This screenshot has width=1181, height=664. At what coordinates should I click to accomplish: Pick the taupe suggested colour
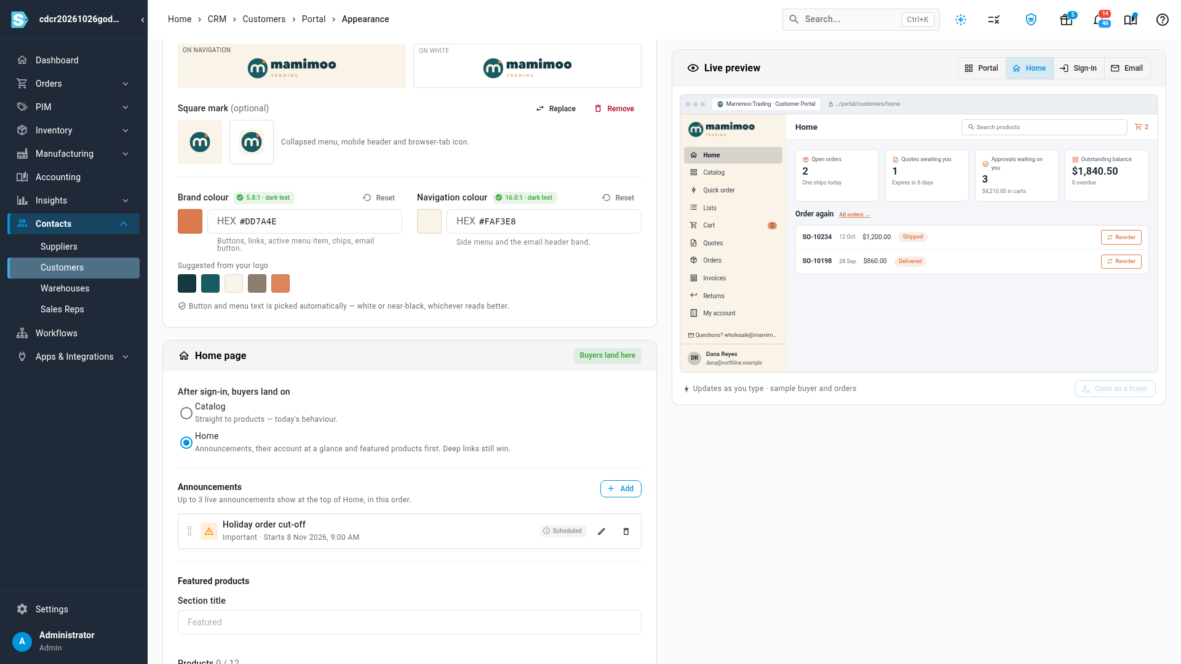[257, 283]
